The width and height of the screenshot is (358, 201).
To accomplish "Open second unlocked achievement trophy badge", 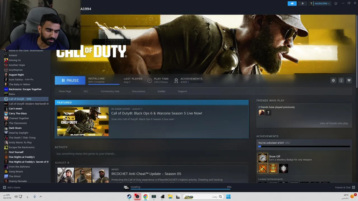I will click(273, 168).
